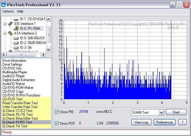Screen dimensions: 191x136
Task: Open AudioCD Player function
Action: click(x=13, y=76)
